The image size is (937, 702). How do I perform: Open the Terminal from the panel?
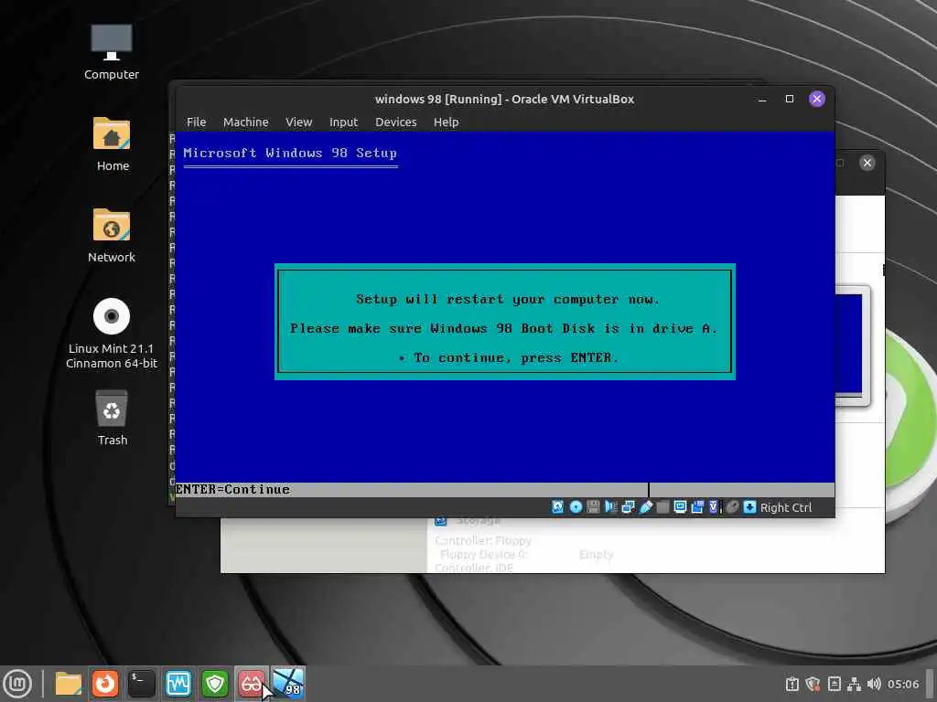(142, 684)
